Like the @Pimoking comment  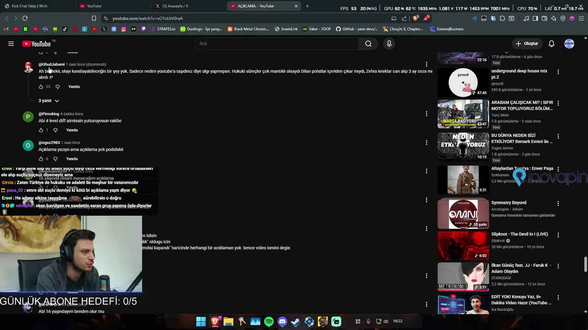(41, 130)
